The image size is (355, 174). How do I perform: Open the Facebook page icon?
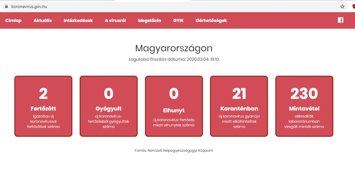point(340,20)
